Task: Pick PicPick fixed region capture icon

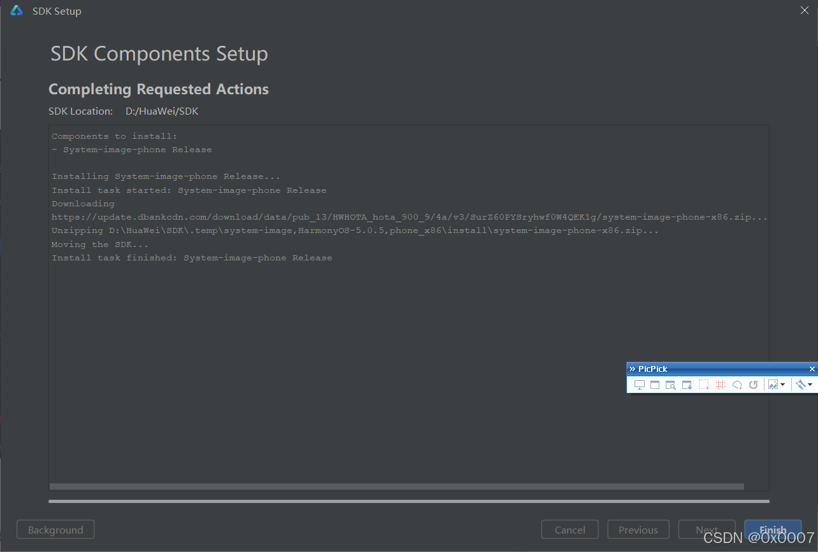Action: 721,385
